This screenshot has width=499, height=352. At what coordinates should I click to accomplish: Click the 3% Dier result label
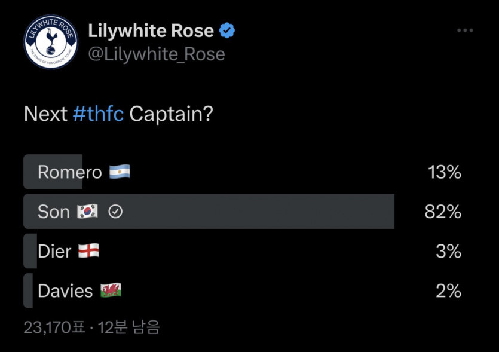coord(448,251)
